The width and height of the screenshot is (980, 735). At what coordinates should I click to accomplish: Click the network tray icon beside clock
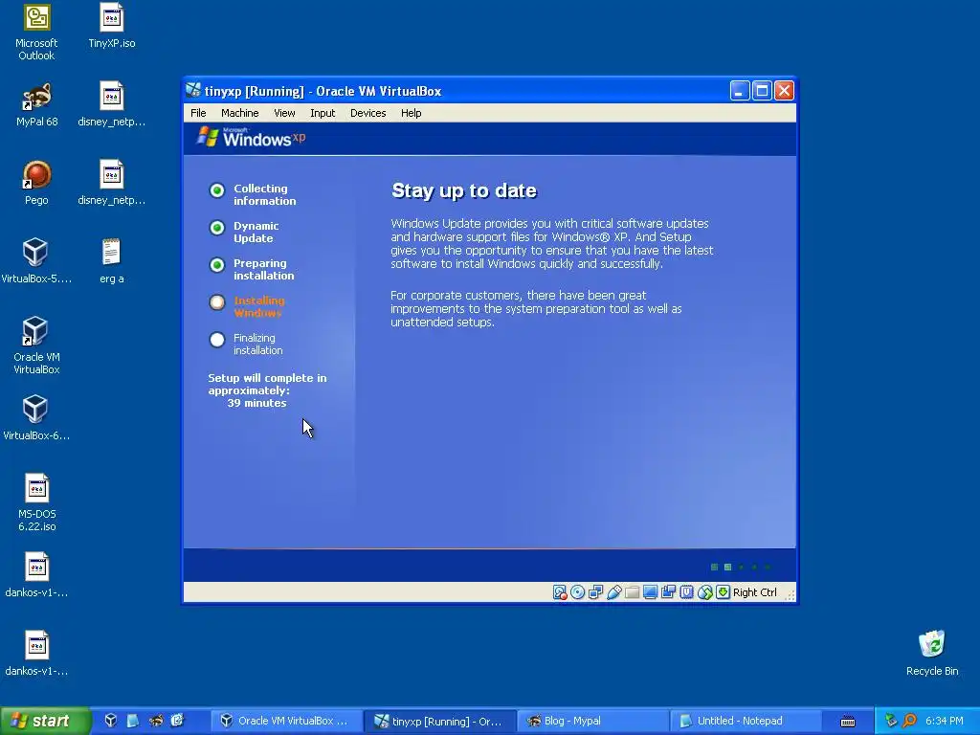click(x=891, y=721)
